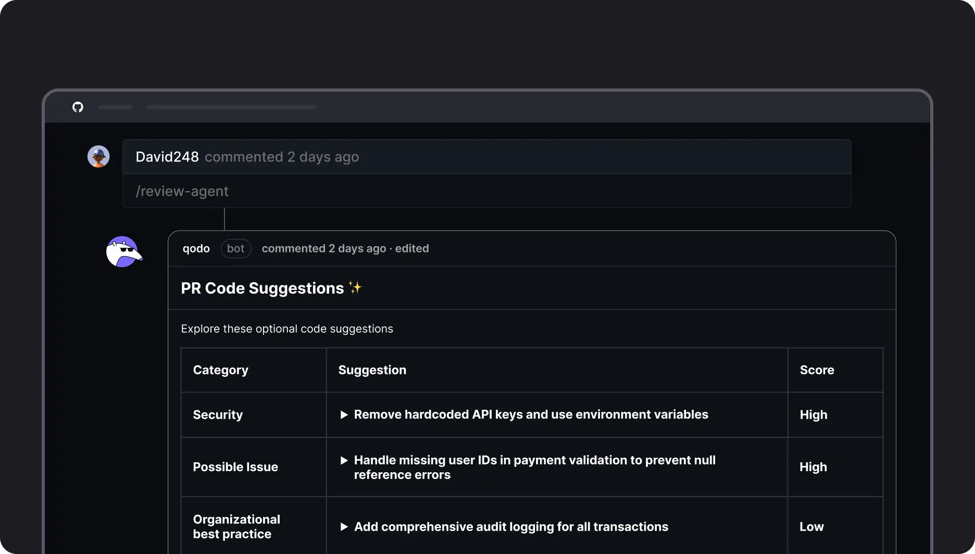Image resolution: width=975 pixels, height=554 pixels.
Task: Click the 'Organizational best practice' category cell
Action: point(236,526)
